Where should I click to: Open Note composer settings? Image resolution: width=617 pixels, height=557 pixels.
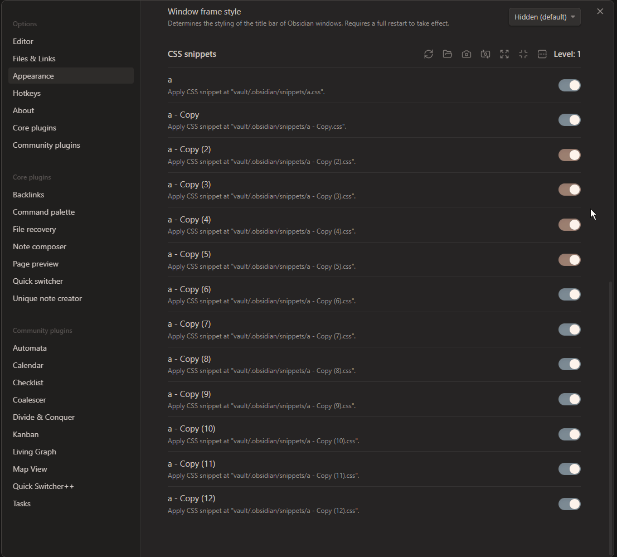(71, 247)
